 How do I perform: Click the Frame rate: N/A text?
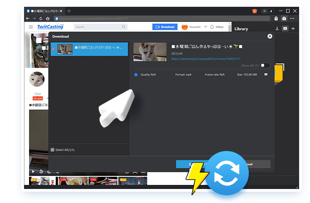point(215,75)
